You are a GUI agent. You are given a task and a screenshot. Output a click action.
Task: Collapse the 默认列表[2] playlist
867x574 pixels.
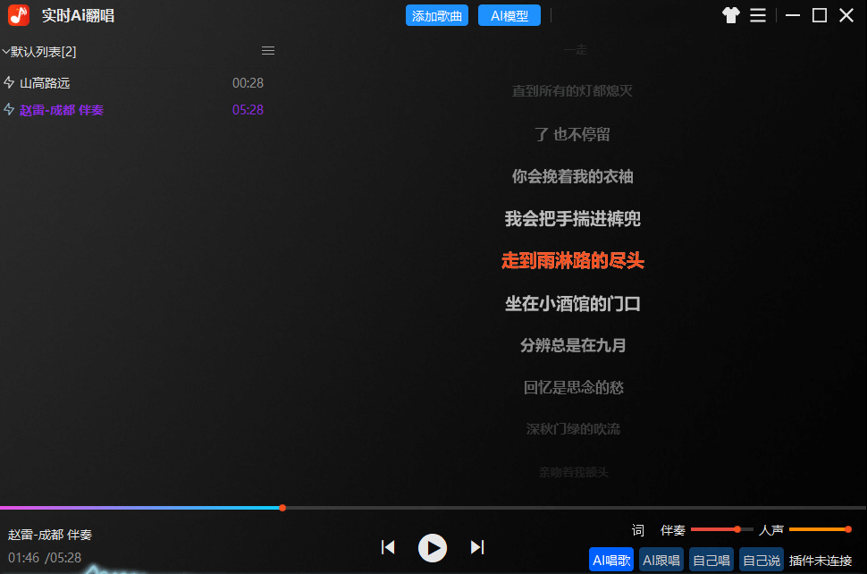click(x=7, y=51)
